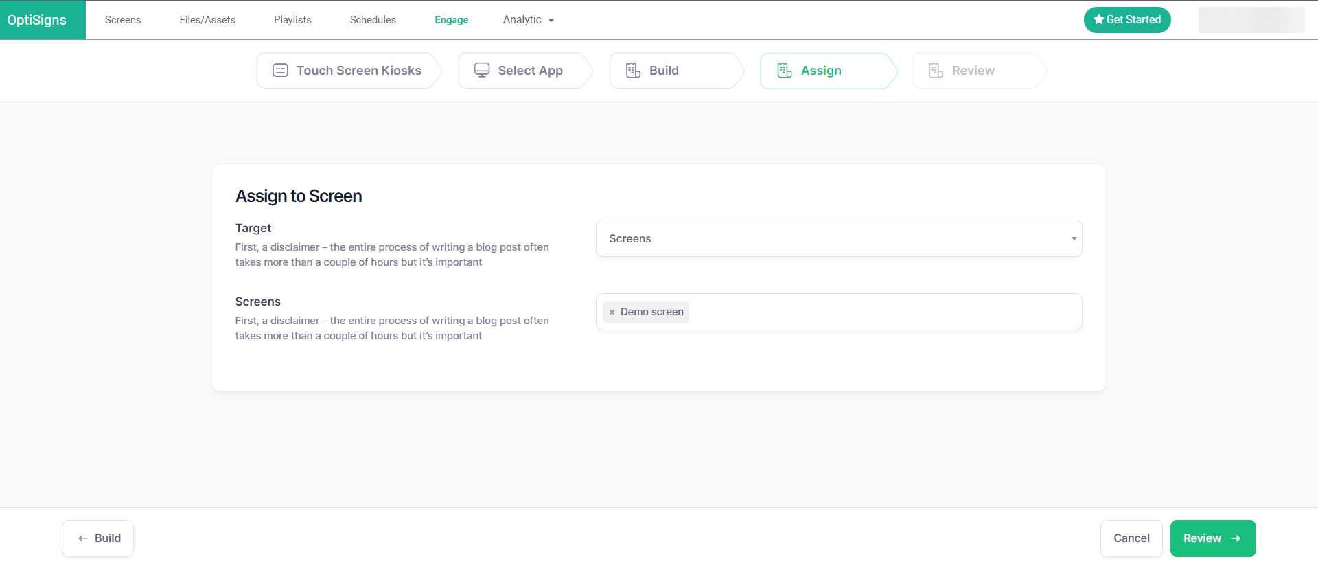1318x568 pixels.
Task: Click the Cancel button
Action: pyautogui.click(x=1131, y=538)
